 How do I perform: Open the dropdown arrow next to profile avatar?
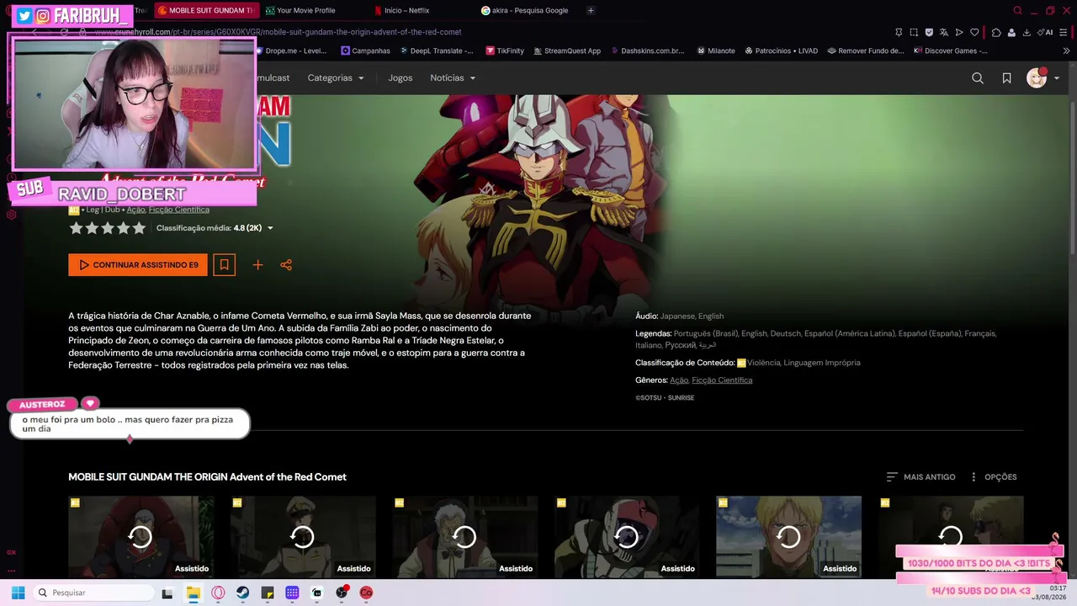[1057, 78]
